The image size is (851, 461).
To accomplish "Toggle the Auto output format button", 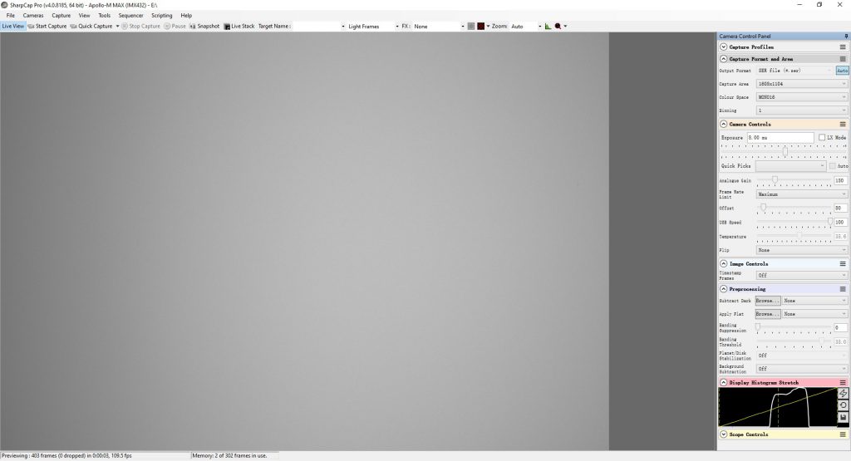I will pyautogui.click(x=842, y=71).
